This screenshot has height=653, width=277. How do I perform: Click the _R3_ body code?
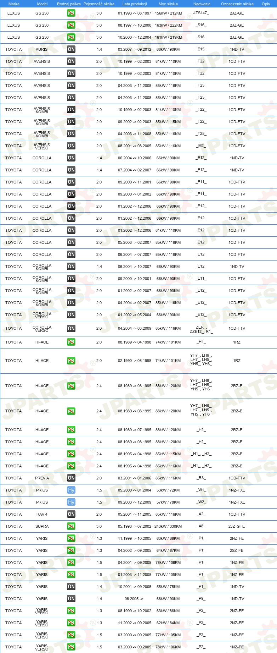(201, 478)
